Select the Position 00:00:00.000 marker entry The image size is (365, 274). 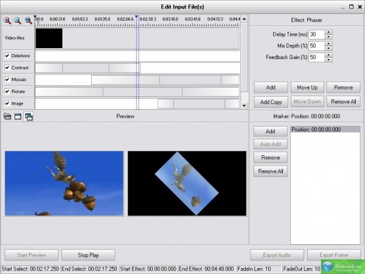(316, 130)
